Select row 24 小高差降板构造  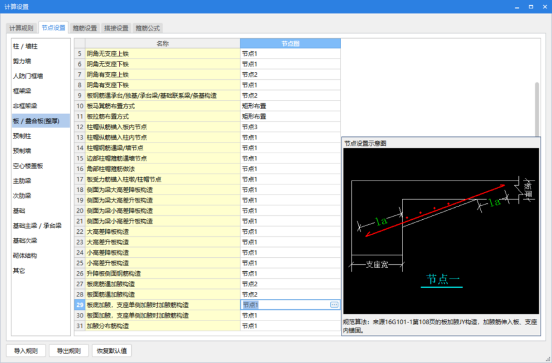click(163, 253)
